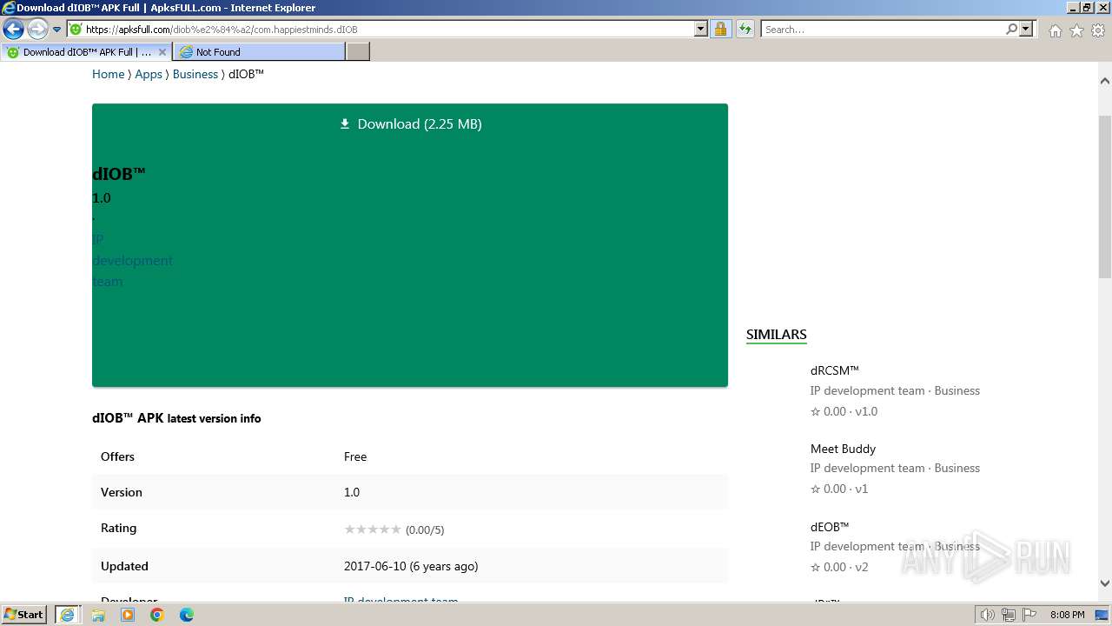Click the vertical scrollbar thumb
The height and width of the screenshot is (626, 1112).
tap(1105, 196)
